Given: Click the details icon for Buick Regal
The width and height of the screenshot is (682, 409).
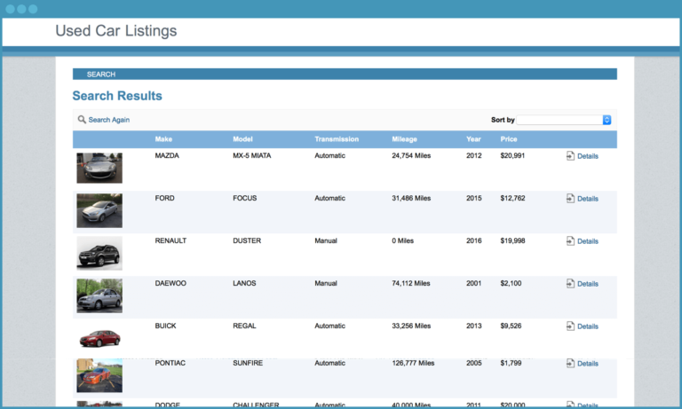Looking at the screenshot, I should 570,326.
